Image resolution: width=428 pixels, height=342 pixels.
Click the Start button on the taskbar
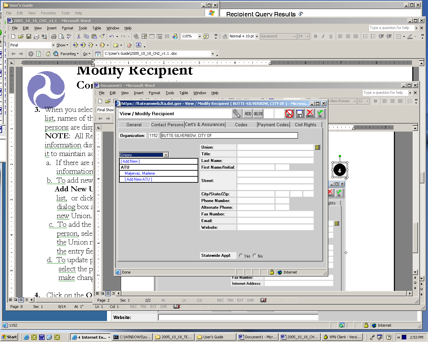click(9, 337)
